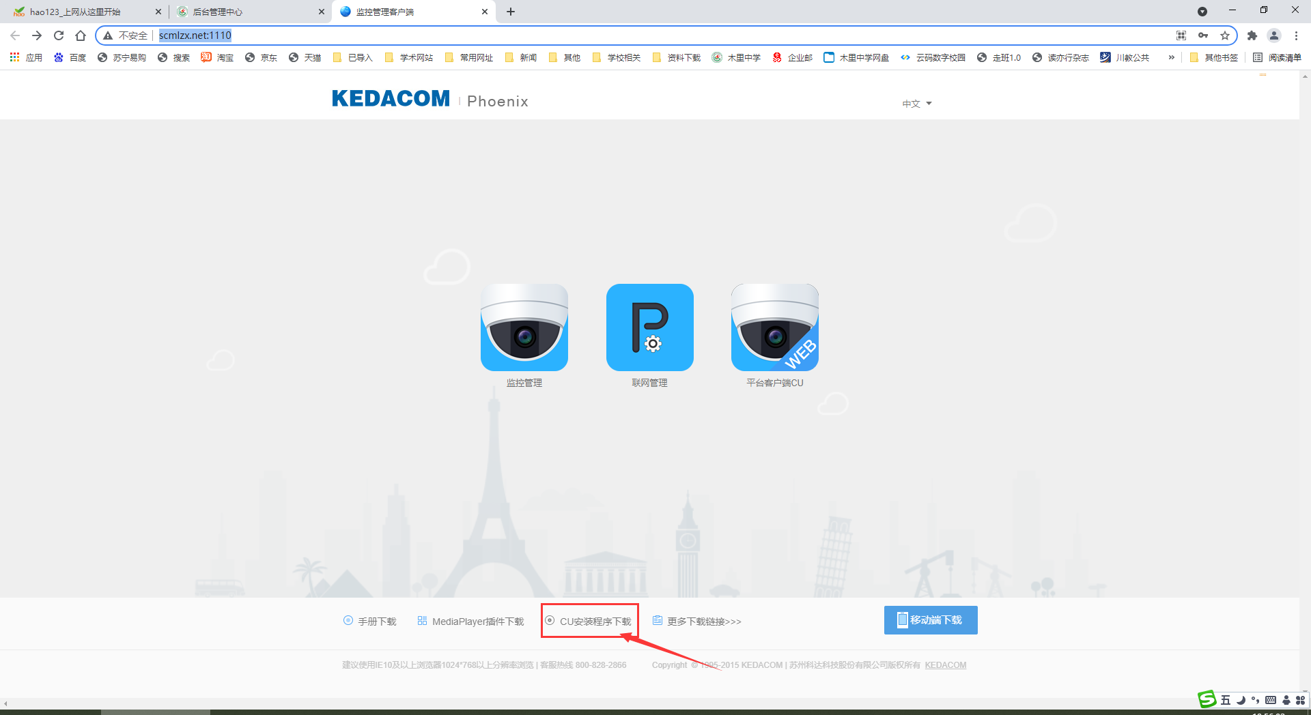Open the 走班1.0 bookmark
This screenshot has height=715, width=1311.
tap(998, 57)
